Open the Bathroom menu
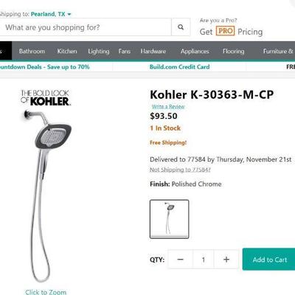This screenshot has height=295, width=295. pos(32,51)
